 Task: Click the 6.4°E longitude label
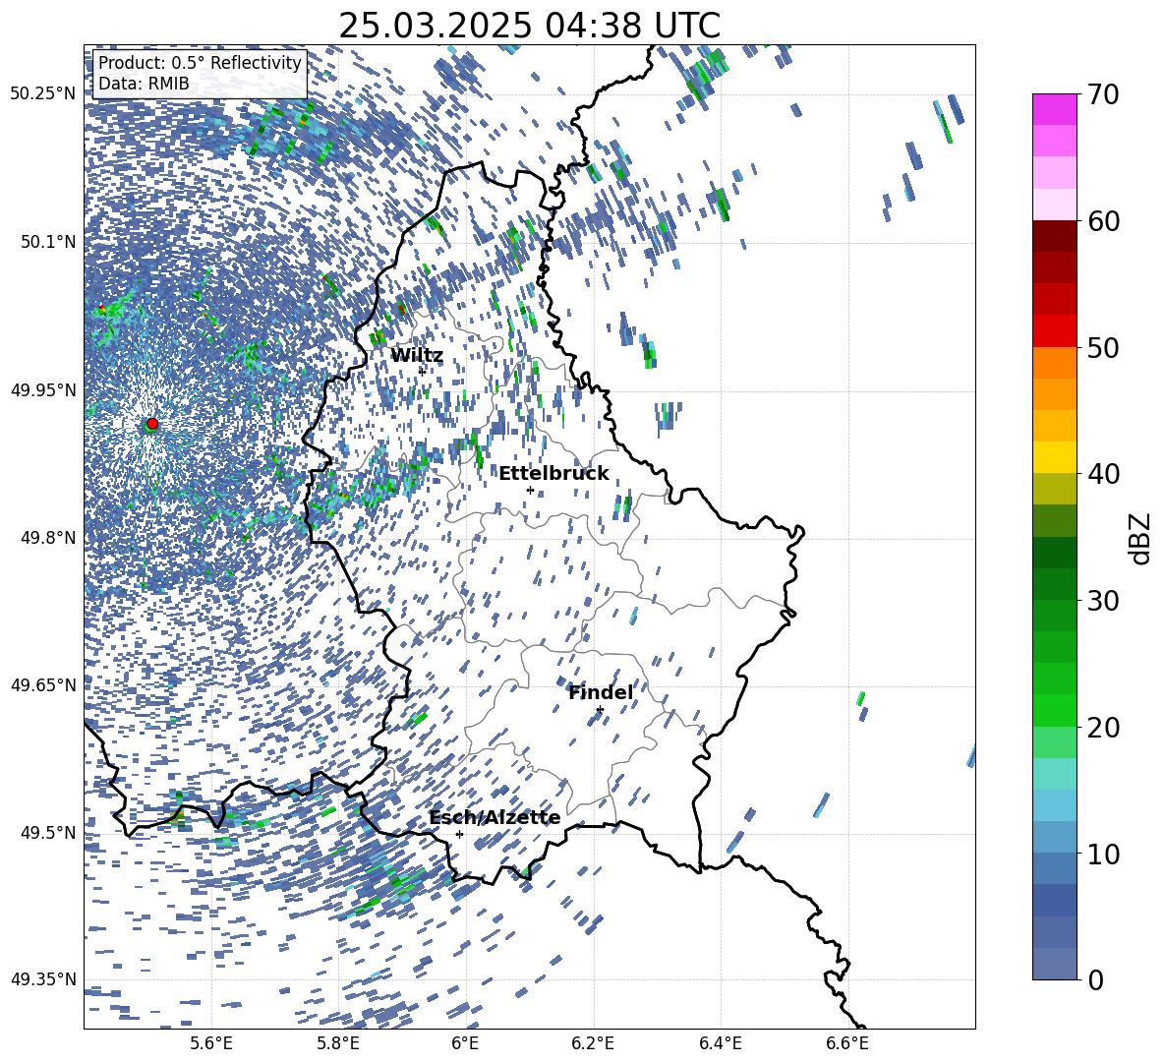(721, 1043)
